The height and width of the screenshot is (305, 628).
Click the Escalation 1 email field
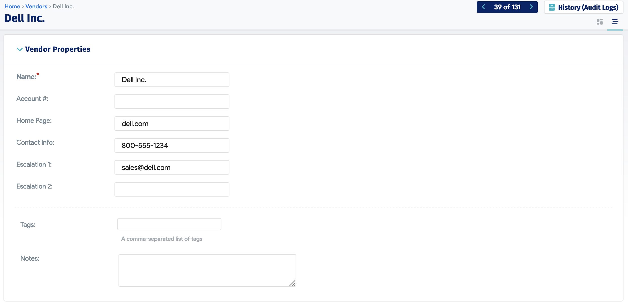172,167
